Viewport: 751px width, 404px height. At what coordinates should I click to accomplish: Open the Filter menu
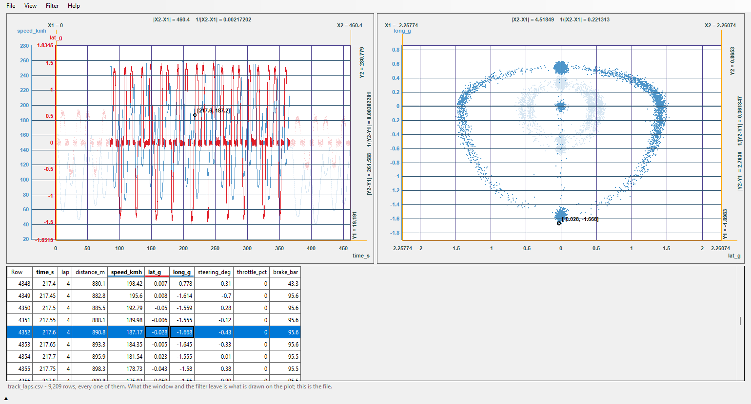coord(52,6)
